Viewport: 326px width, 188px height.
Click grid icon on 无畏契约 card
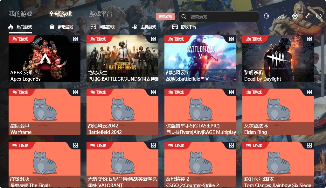pyautogui.click(x=153, y=145)
